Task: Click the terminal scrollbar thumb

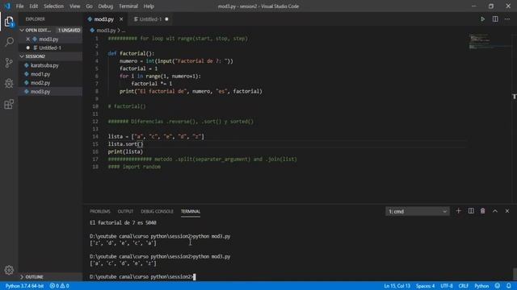Action: pyautogui.click(x=515, y=274)
